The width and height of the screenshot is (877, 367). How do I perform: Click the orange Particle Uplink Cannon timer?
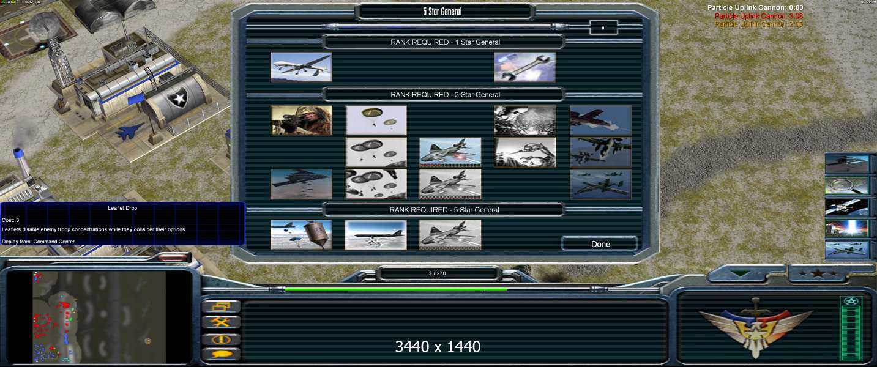point(759,24)
